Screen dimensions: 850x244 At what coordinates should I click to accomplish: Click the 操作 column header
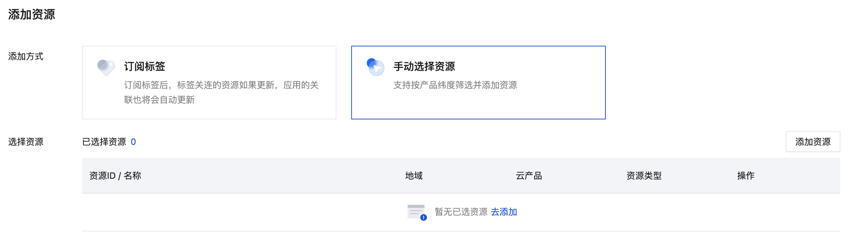click(x=746, y=176)
